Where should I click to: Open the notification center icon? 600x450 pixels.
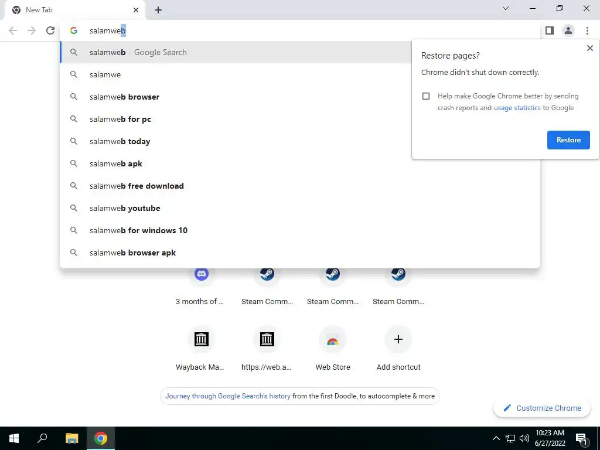581,438
